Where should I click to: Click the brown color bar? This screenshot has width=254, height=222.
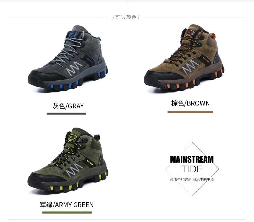190,112
